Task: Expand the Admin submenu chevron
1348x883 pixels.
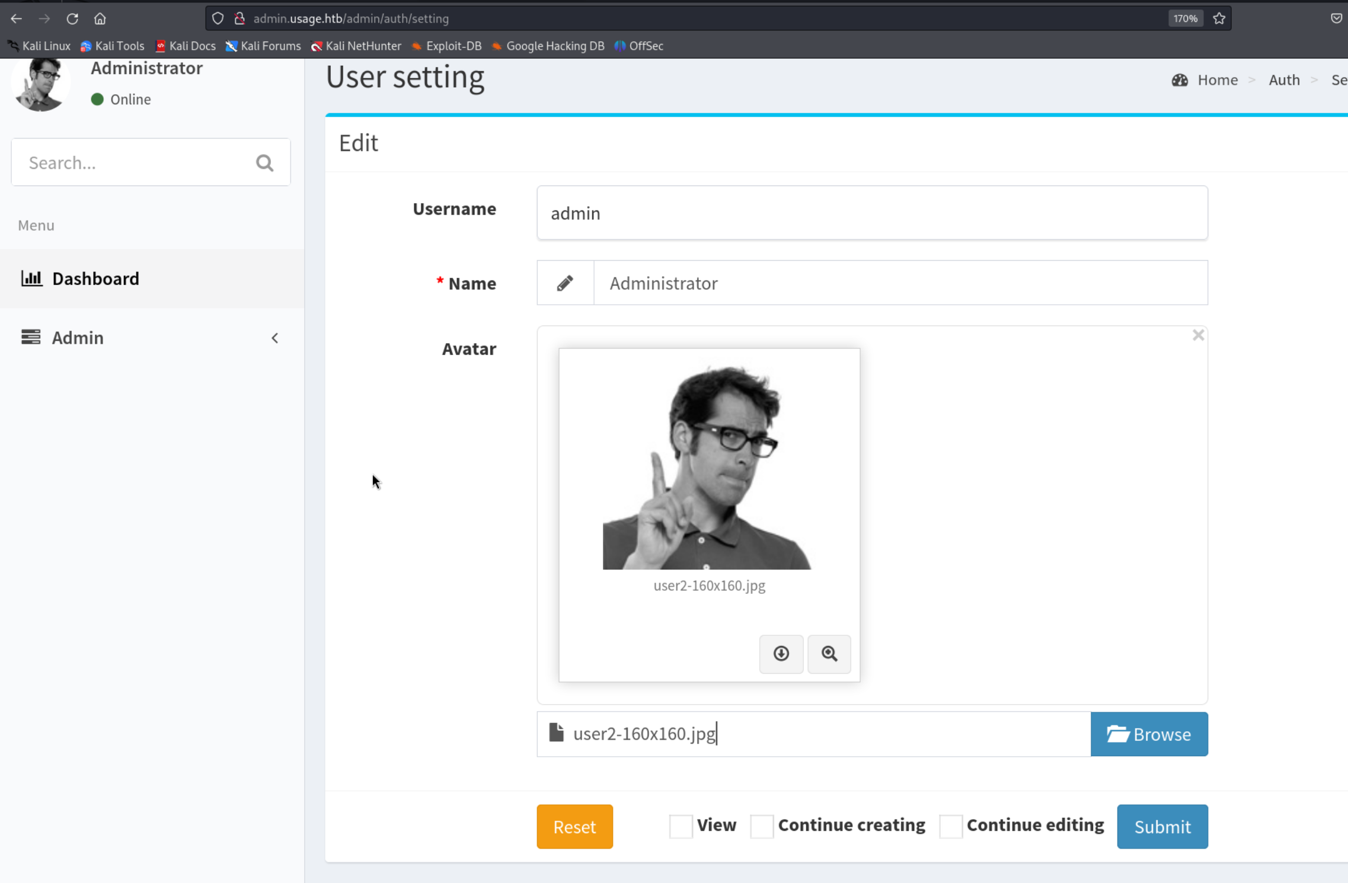Action: 275,338
